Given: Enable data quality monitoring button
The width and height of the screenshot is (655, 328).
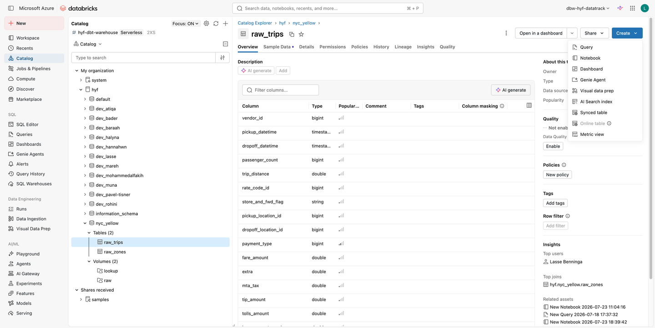Looking at the screenshot, I should [553, 146].
